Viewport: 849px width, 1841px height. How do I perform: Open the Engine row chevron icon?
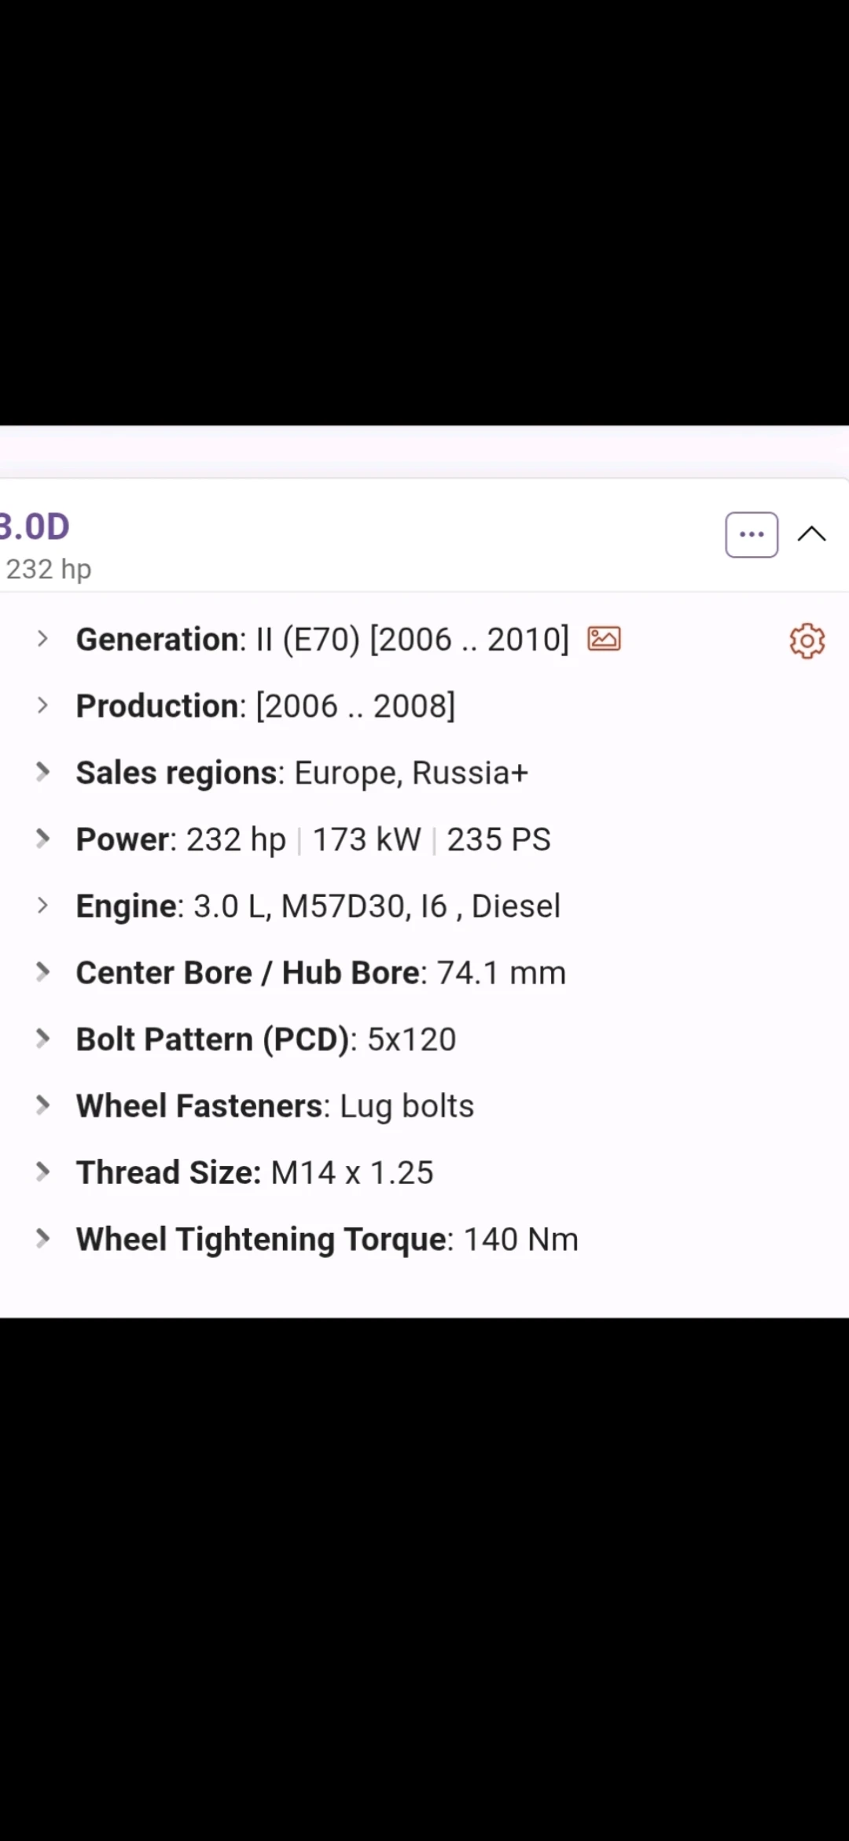(42, 906)
